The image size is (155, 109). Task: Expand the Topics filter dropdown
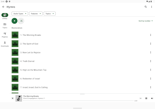click(x=50, y=14)
